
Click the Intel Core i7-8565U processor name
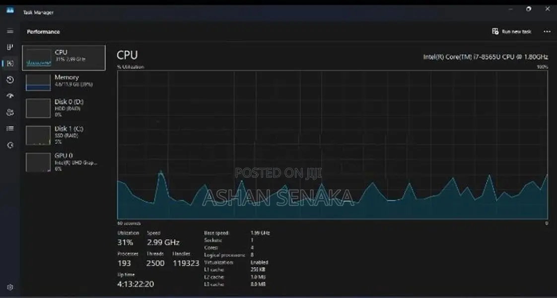(486, 57)
